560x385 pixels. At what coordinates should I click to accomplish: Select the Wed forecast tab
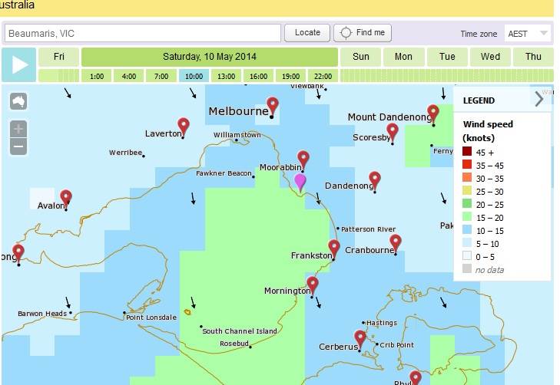coord(490,57)
